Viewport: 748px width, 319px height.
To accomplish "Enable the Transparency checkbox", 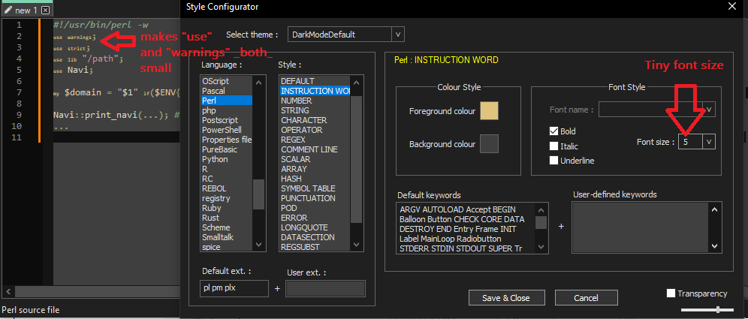I will [671, 293].
